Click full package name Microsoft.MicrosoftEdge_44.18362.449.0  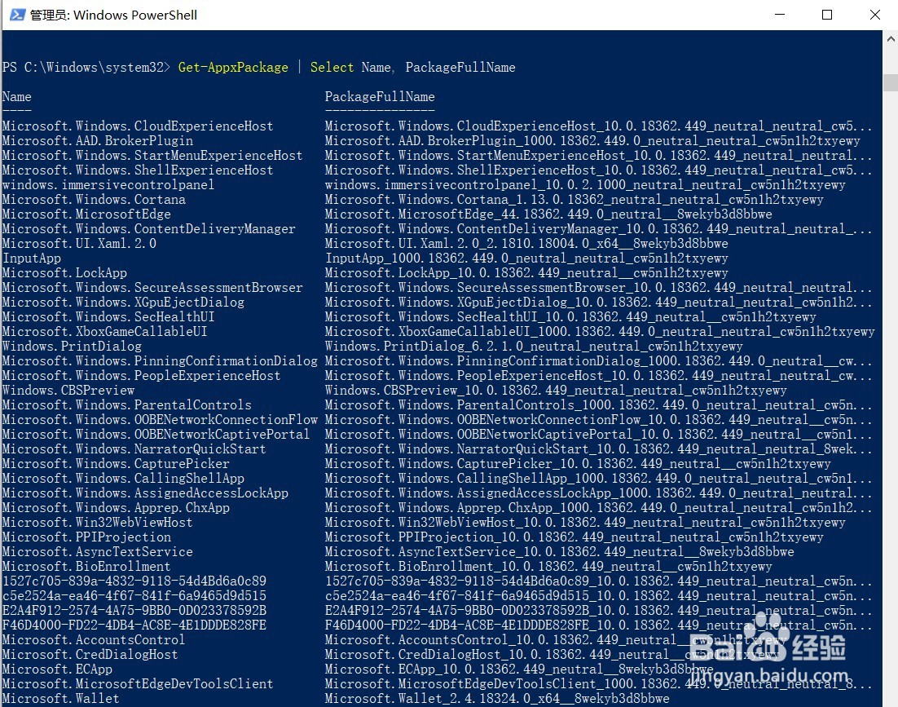548,214
